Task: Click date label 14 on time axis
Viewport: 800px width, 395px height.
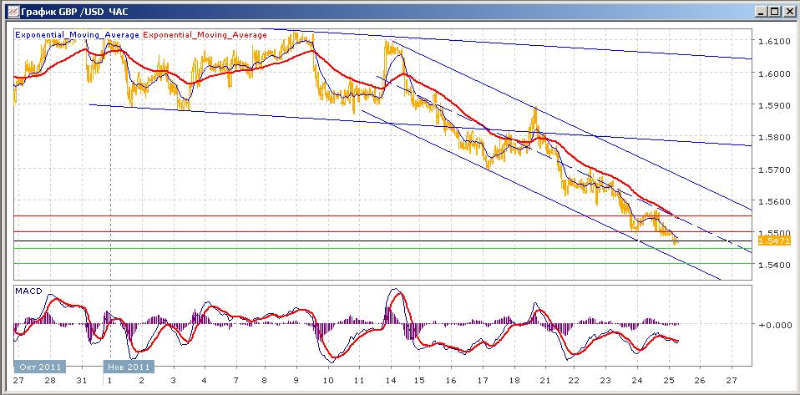Action: click(391, 381)
